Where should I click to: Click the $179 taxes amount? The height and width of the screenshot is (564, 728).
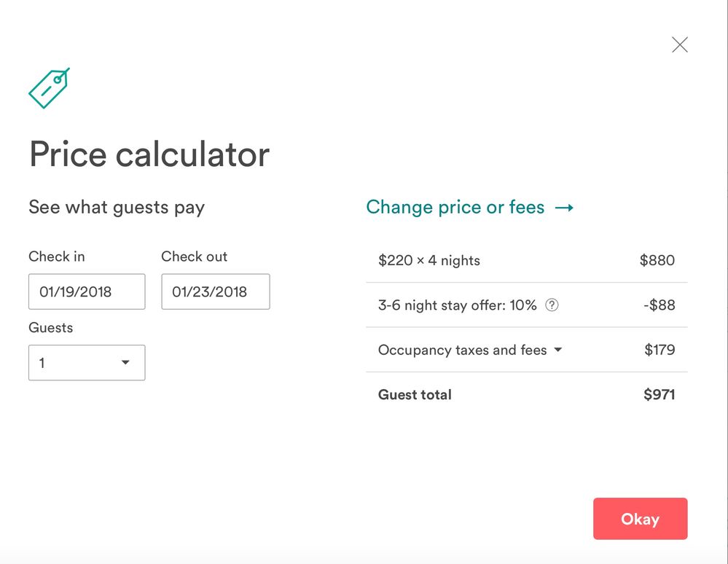659,350
